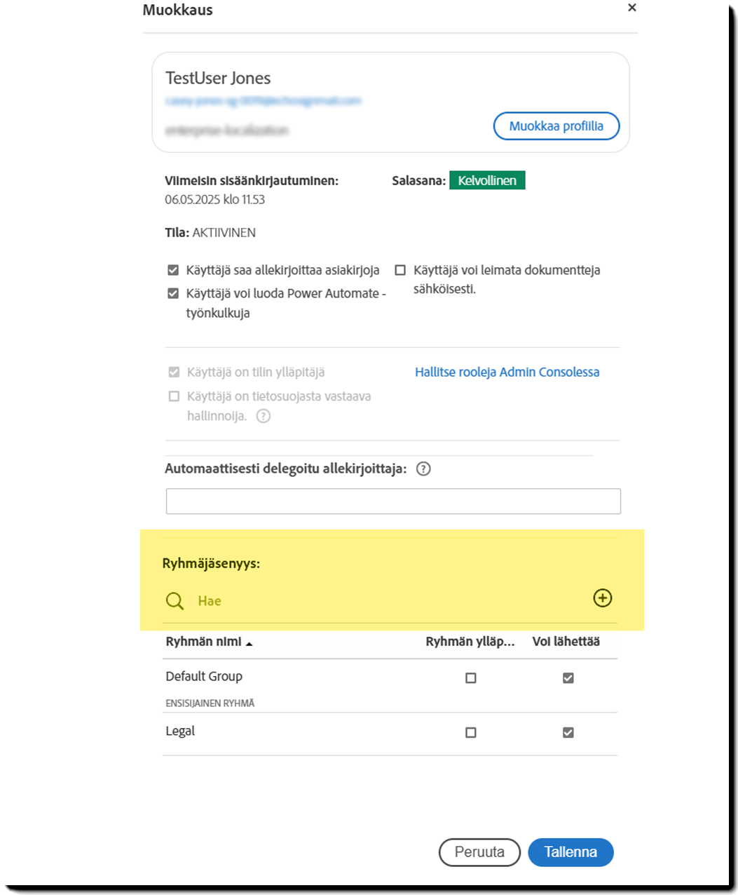Toggle Käyttäjä voi luoda Power Automate checkbox
738x895 pixels.
[x=173, y=293]
